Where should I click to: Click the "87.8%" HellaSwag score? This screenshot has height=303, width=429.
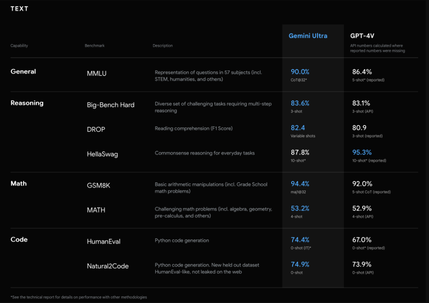coord(300,152)
